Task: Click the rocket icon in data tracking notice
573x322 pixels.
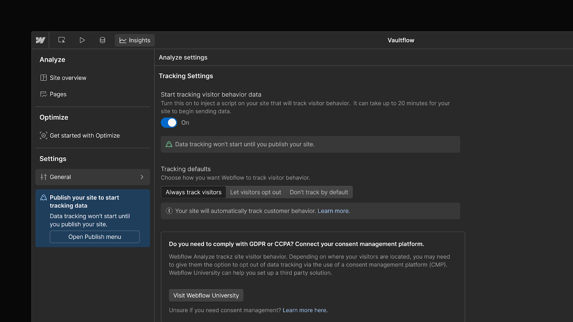Action: [x=169, y=144]
